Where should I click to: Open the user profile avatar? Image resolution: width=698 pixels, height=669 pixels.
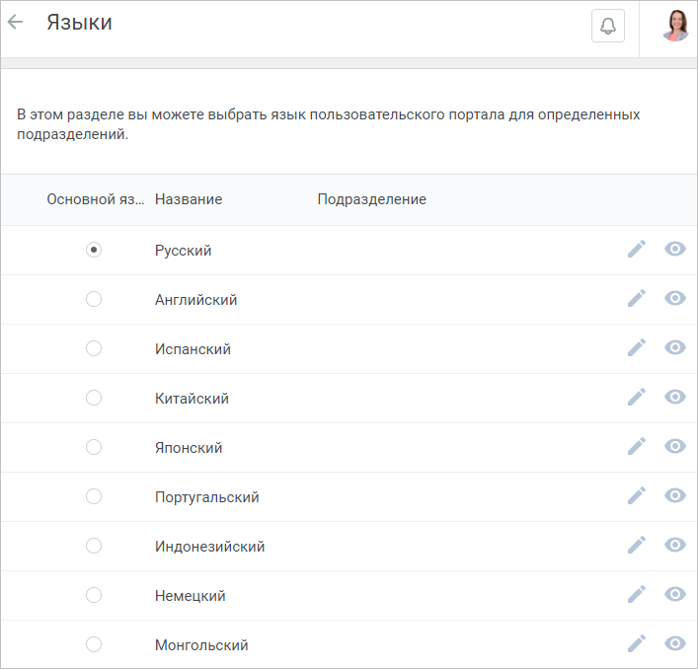click(x=675, y=26)
